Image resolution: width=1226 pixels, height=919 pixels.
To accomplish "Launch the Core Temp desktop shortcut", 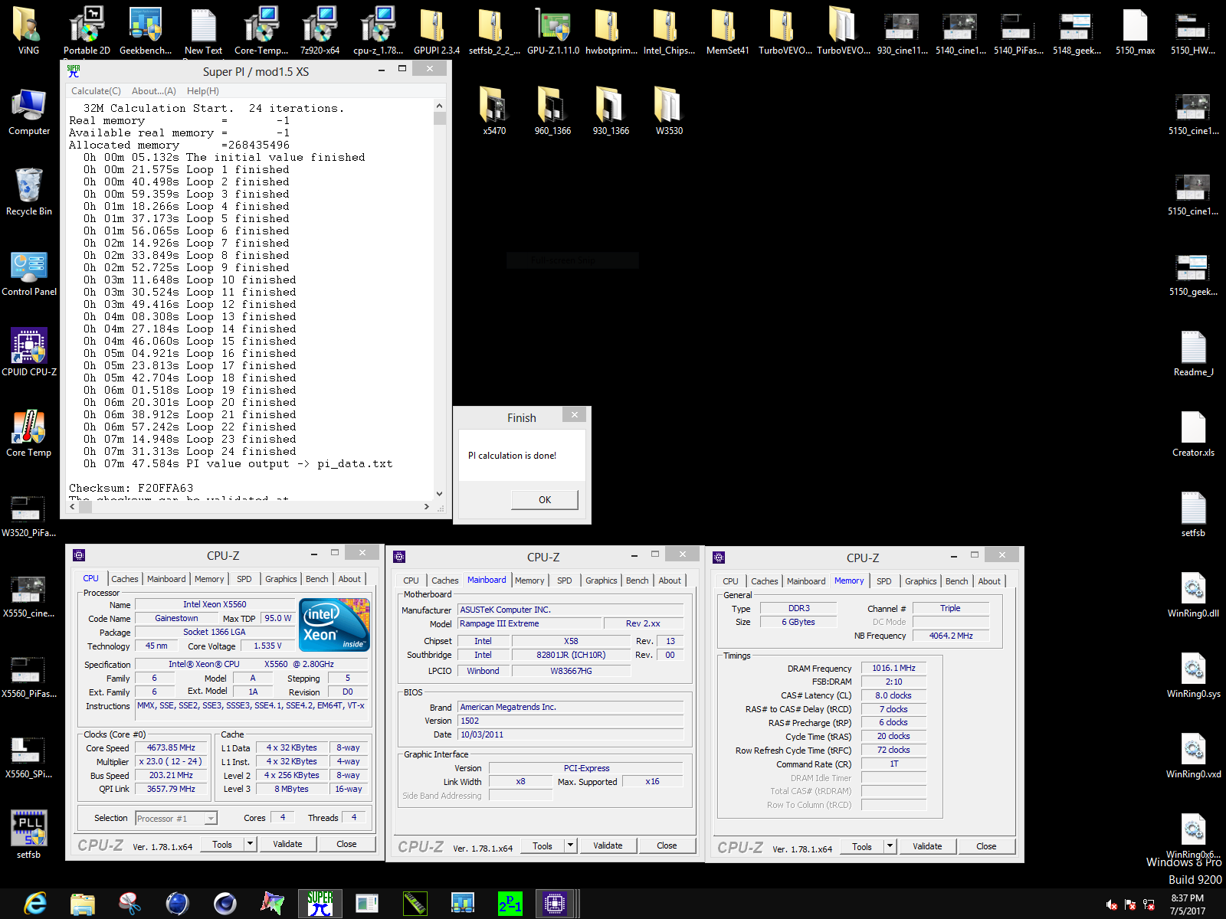I will pos(29,433).
